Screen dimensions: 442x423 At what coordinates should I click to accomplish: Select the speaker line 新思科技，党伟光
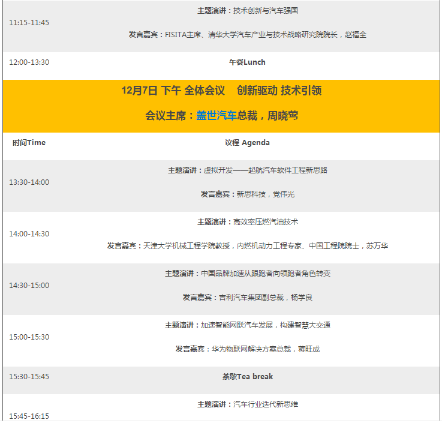[247, 194]
